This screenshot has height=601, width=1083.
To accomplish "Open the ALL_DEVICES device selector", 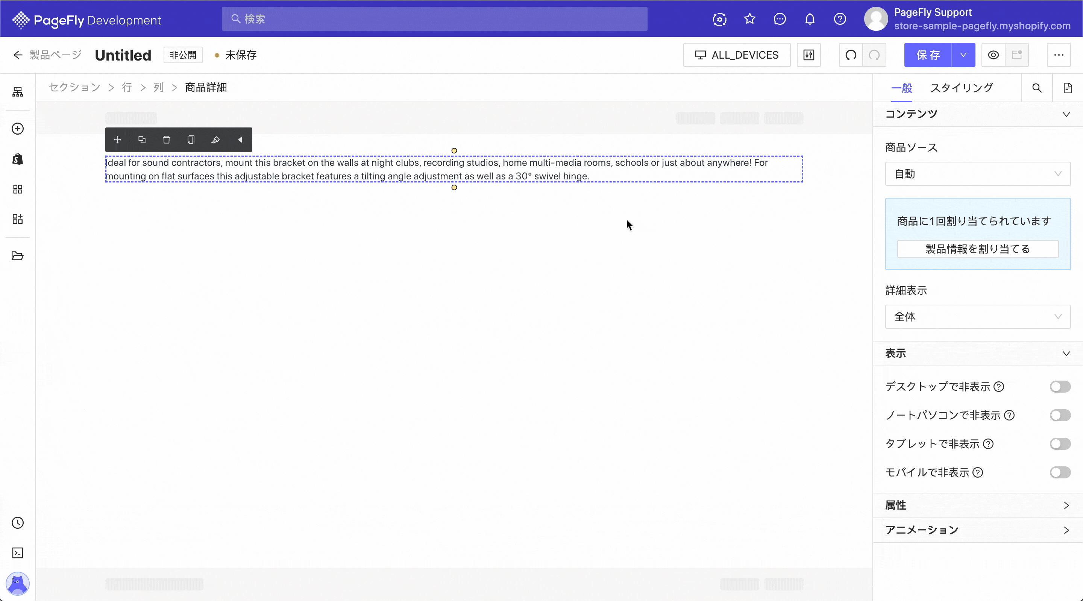I will [x=737, y=55].
